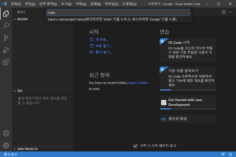236x157 pixels.
Task: Click the VS Code logo icon
Action: [x=5, y=4]
